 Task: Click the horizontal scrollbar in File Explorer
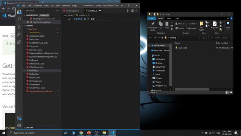[x=192, y=89]
